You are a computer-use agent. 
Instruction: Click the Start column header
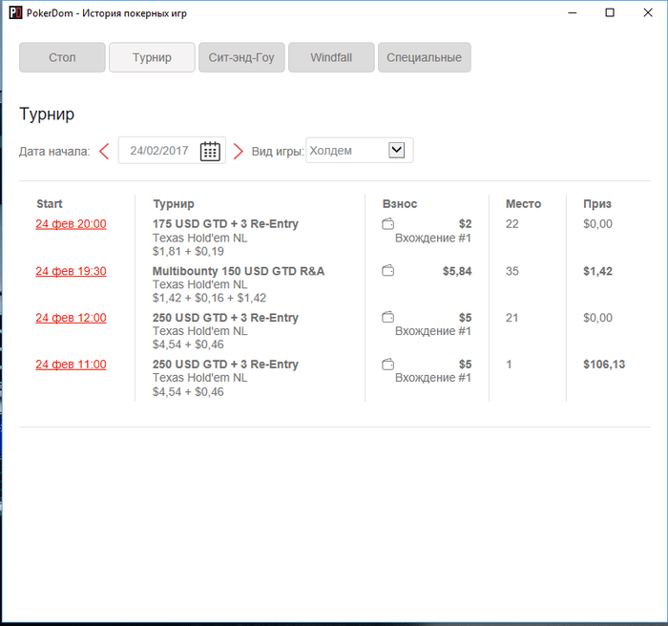click(x=50, y=203)
